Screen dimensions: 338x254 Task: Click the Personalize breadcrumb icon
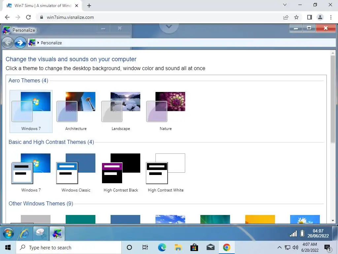[x=32, y=43]
